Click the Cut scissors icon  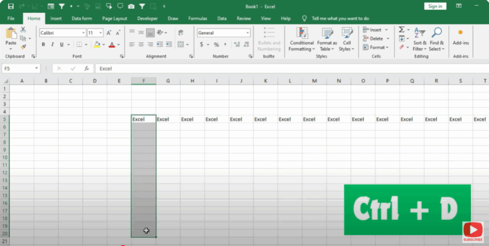click(x=23, y=30)
